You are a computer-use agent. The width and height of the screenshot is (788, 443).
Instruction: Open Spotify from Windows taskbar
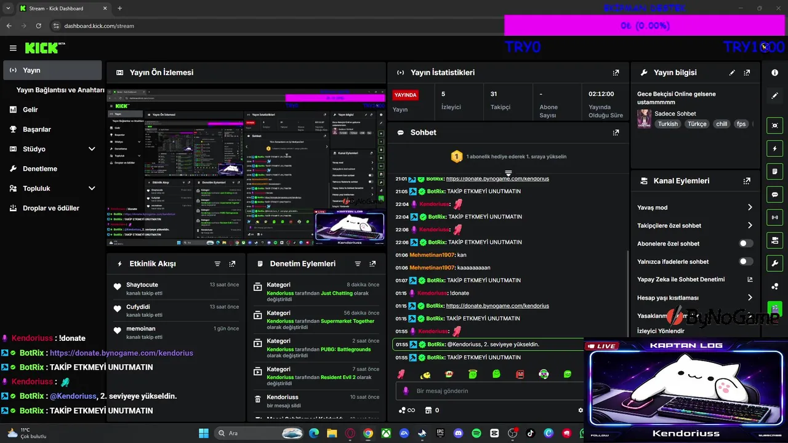[x=476, y=433]
